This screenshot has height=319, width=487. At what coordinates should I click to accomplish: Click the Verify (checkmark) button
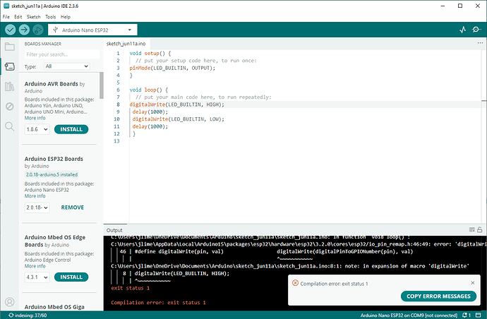tap(11, 30)
